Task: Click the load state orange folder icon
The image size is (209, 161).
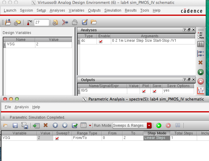Action: tap(94, 22)
